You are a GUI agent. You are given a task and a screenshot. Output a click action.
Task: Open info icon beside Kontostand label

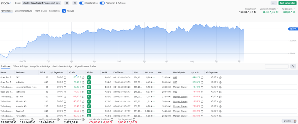click(x=32, y=119)
